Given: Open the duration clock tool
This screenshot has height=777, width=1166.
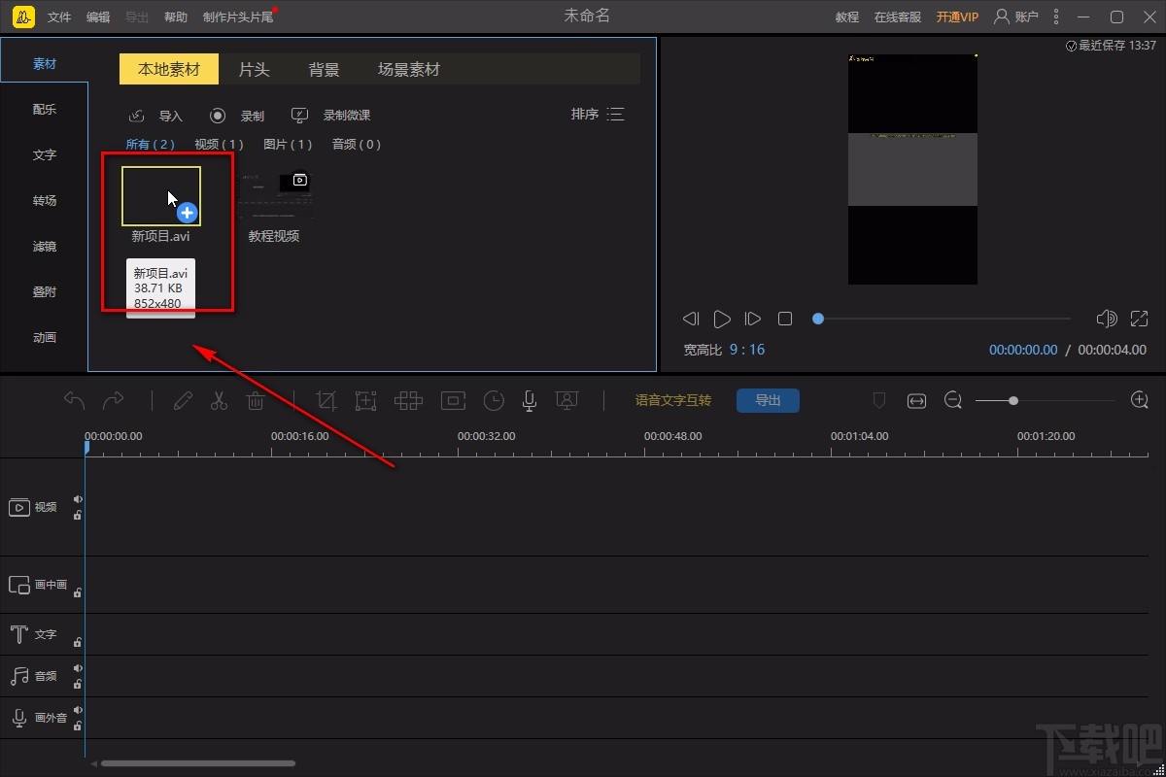Looking at the screenshot, I should [495, 400].
